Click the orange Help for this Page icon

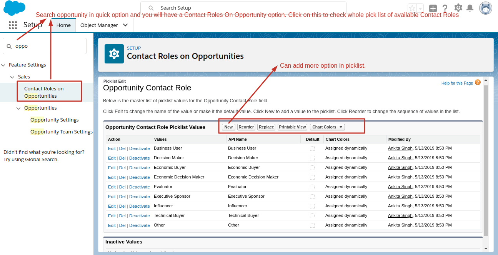[478, 82]
